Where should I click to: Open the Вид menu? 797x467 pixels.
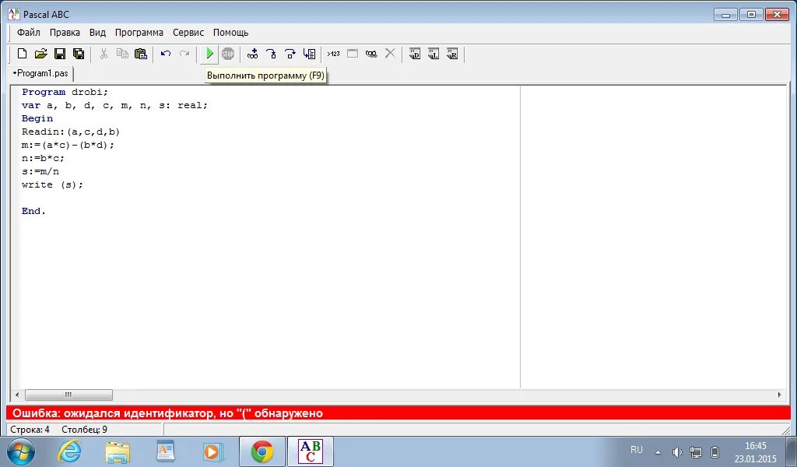97,33
